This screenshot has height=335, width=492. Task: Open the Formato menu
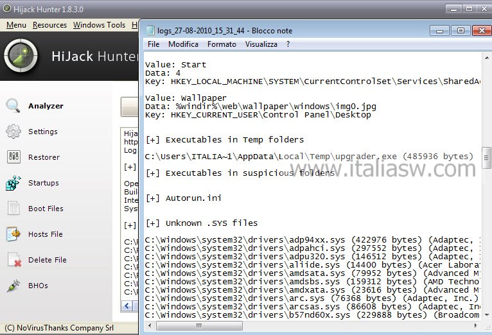[x=222, y=44]
